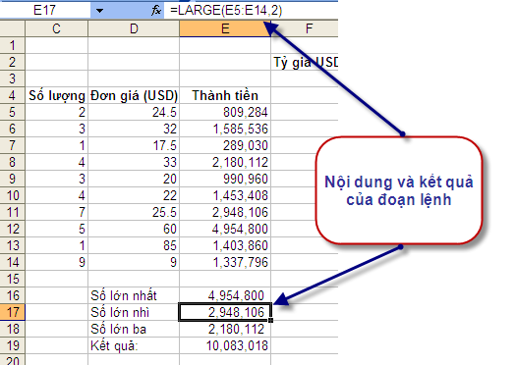Select column E header

pyautogui.click(x=225, y=28)
